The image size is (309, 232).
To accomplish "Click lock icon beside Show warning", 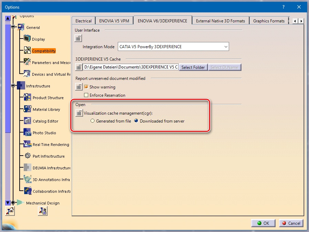I will (x=79, y=87).
